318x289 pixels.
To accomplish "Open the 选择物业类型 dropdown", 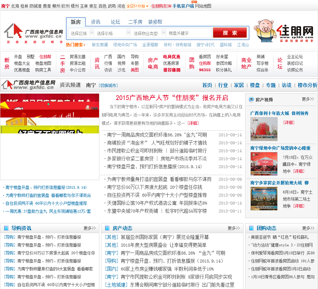I will pyautogui.click(x=149, y=33).
